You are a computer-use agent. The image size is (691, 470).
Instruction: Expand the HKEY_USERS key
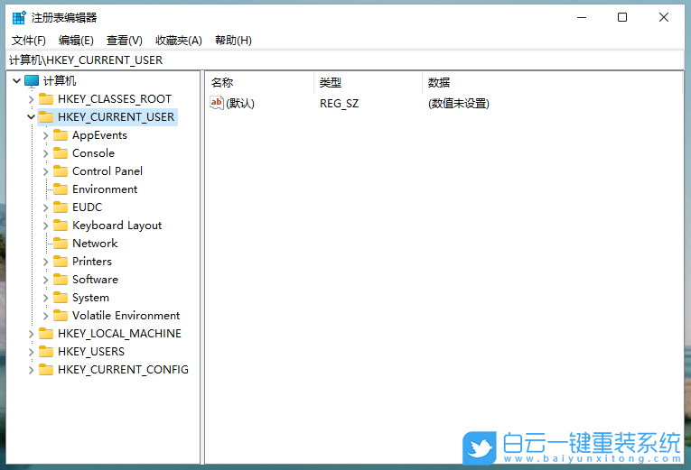[32, 352]
